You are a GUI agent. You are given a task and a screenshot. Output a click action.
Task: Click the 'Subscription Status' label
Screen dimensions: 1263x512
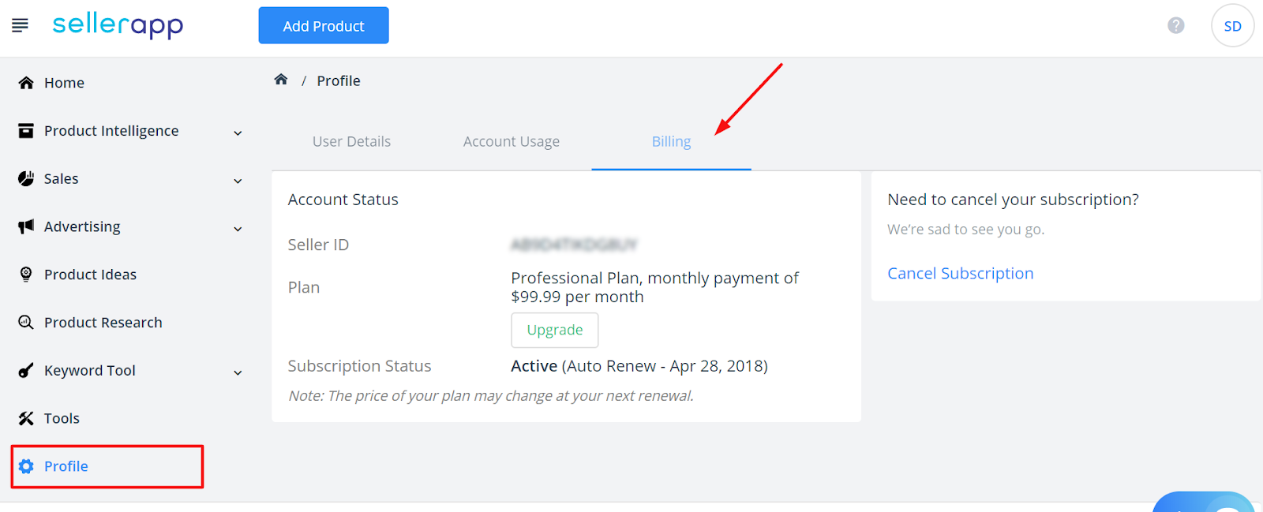coord(359,366)
